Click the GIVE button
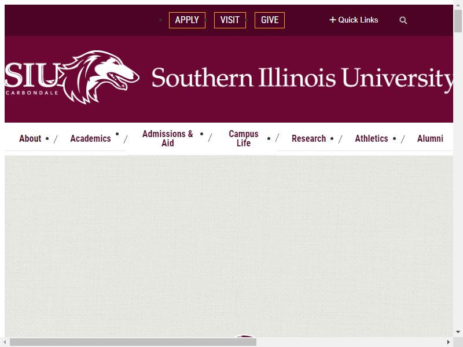Image resolution: width=463 pixels, height=347 pixels. 270,20
